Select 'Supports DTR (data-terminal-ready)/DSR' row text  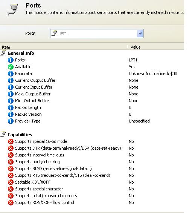point(68,148)
